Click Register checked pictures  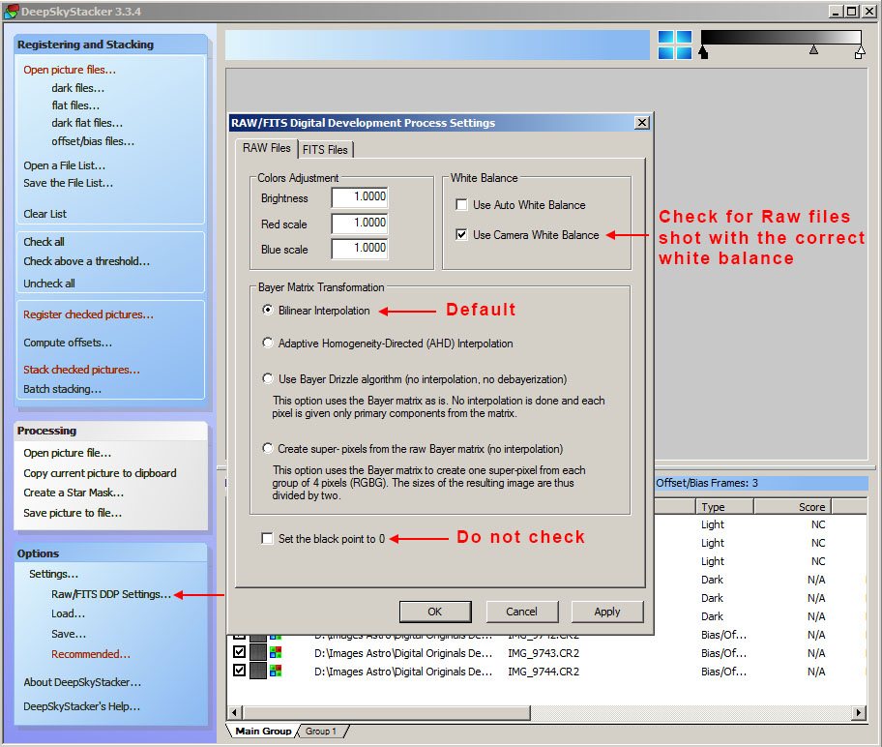(88, 314)
